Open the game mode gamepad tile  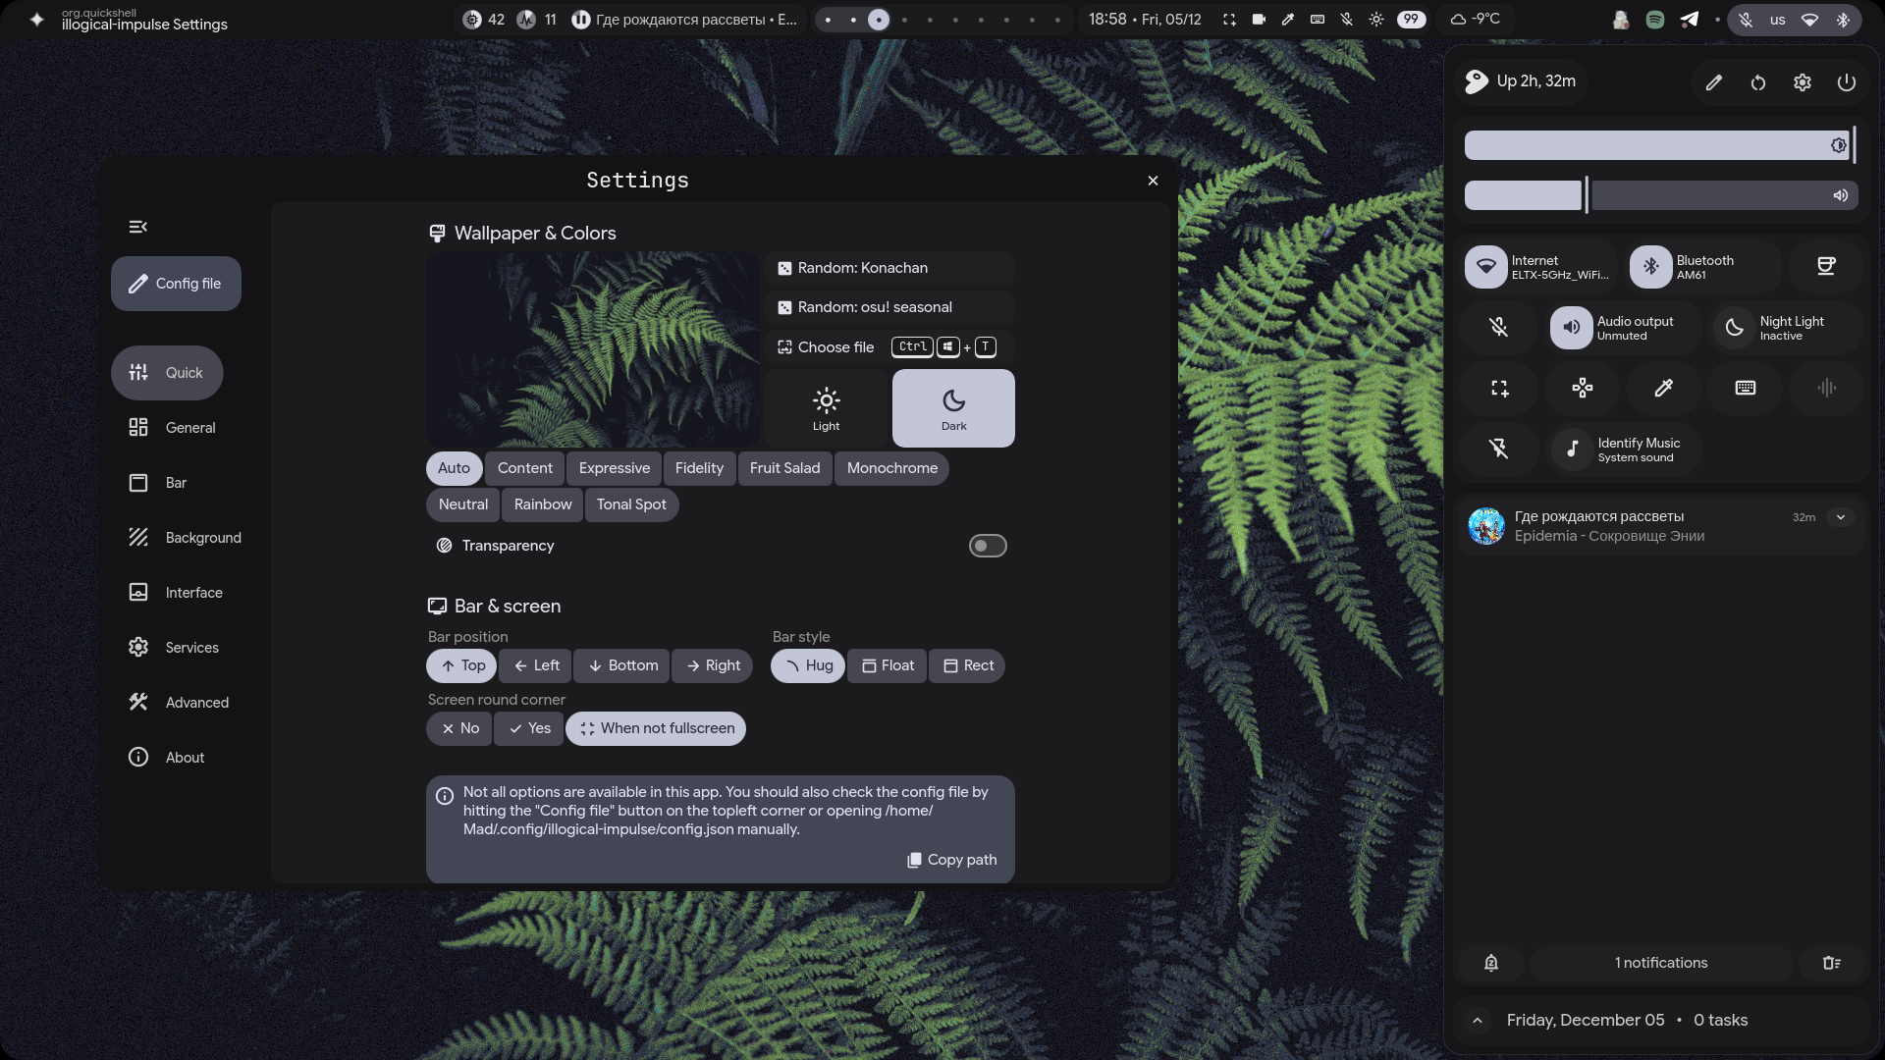[x=1582, y=388]
